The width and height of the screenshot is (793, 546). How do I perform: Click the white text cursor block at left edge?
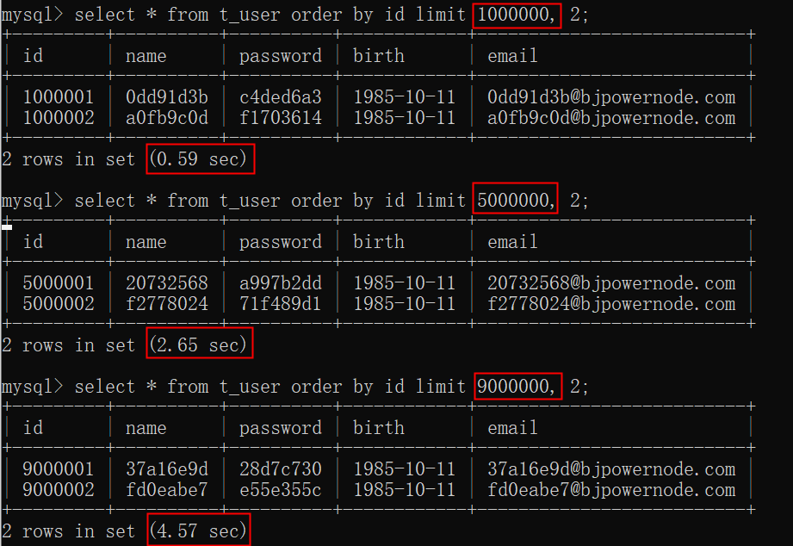(6, 226)
